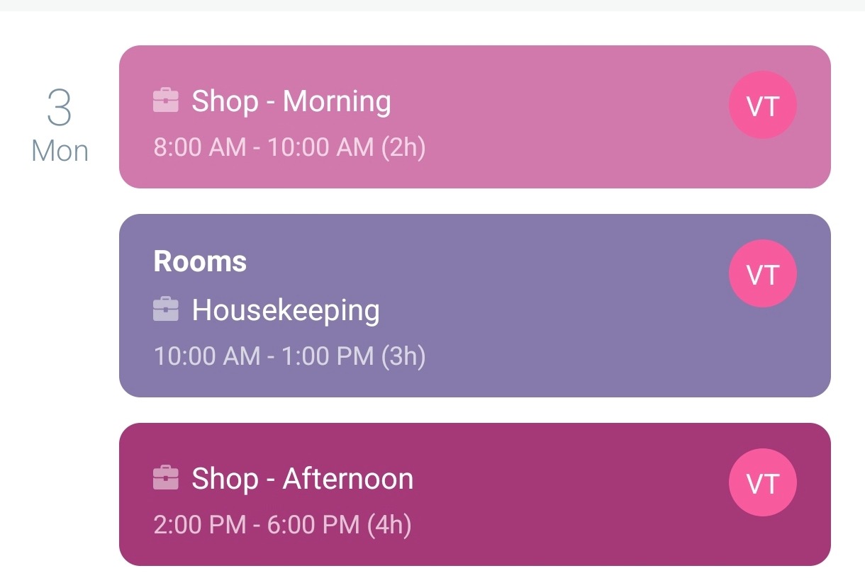Open the VT avatar on Shop - Afternoon shift
Screen dimensions: 865x578
click(763, 483)
